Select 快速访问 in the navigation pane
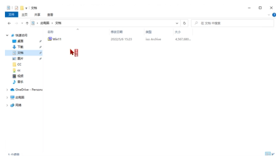This screenshot has height=158, width=278. coord(21,35)
